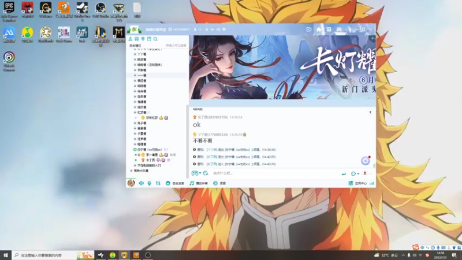This screenshot has width=462, height=260.
Task: Open the taskbar clock and date
Action: pyautogui.click(x=441, y=255)
